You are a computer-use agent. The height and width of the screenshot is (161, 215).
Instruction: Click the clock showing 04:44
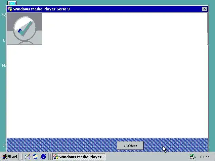click(205, 157)
